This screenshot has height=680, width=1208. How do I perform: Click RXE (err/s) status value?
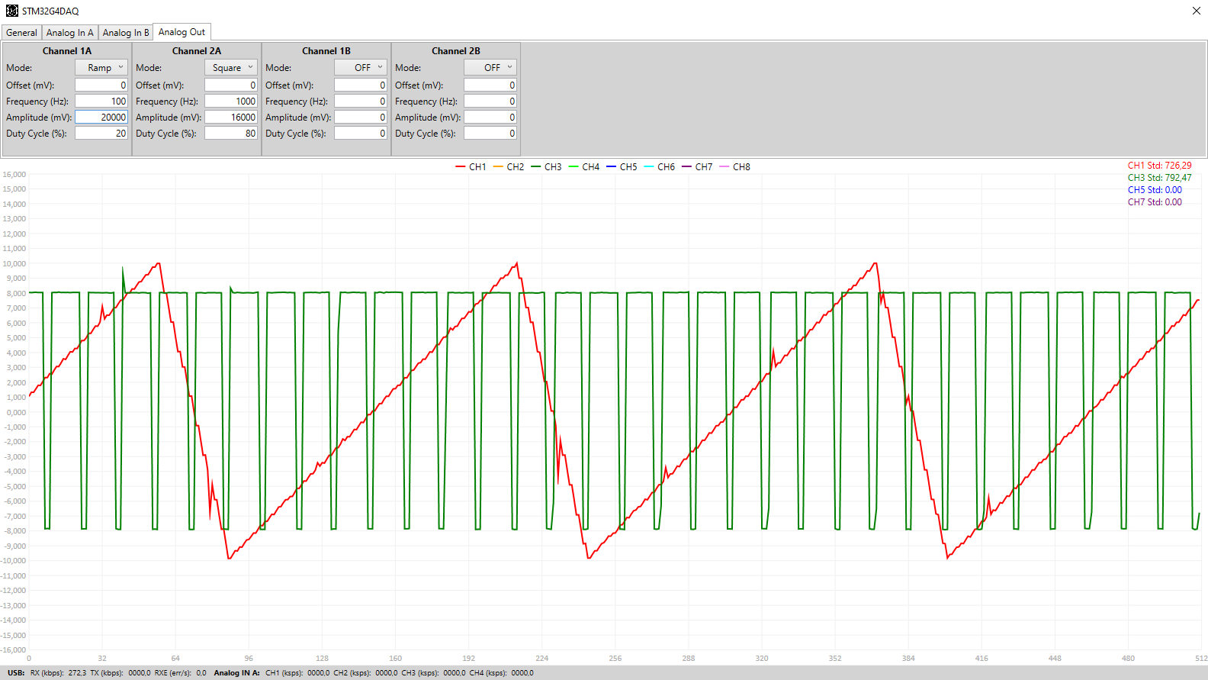pyautogui.click(x=201, y=673)
